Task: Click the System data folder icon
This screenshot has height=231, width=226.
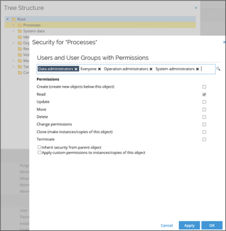Action: pyautogui.click(x=20, y=31)
